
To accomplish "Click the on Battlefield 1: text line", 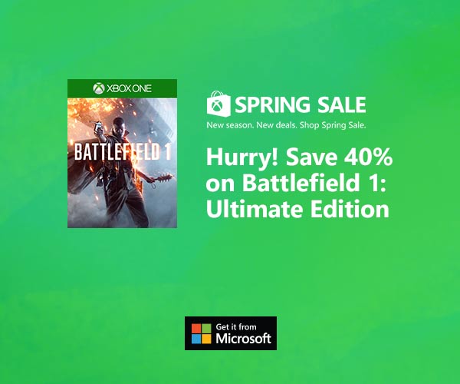I will pos(296,183).
